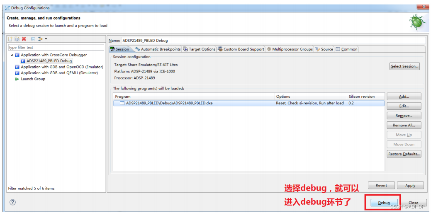Click the ADSP21489_PBLED.dxe file icon
The image size is (431, 213).
(122, 103)
